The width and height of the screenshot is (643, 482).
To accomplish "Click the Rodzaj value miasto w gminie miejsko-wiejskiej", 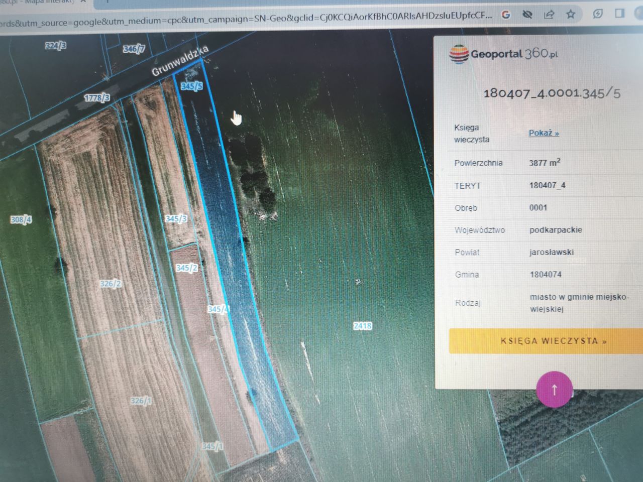I will click(579, 303).
